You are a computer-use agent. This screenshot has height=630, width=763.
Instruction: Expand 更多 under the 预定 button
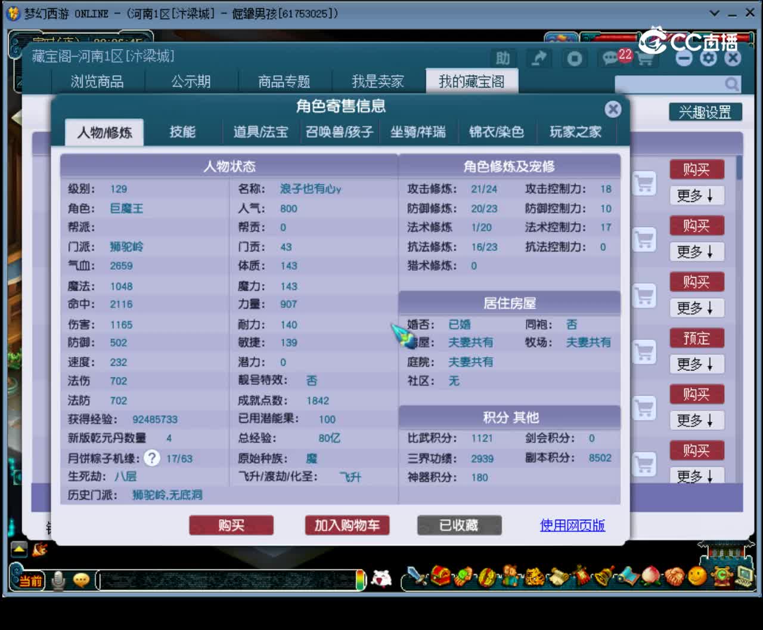(696, 364)
